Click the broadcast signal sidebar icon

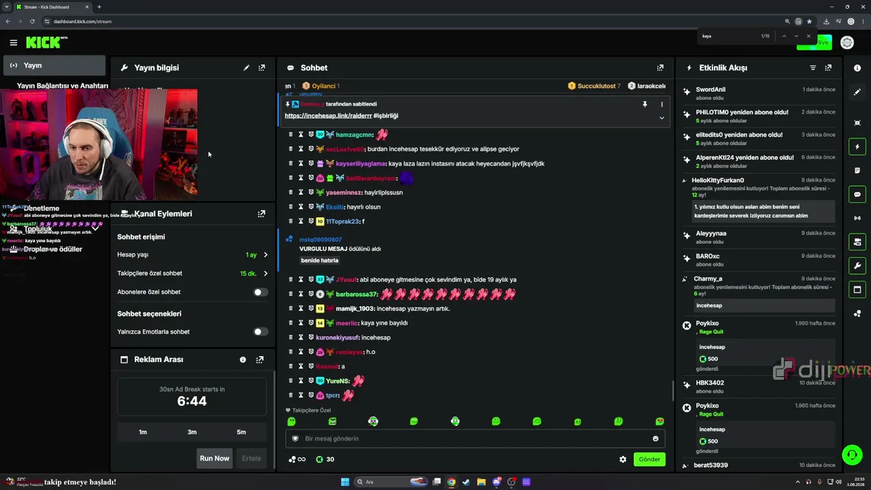click(x=857, y=218)
